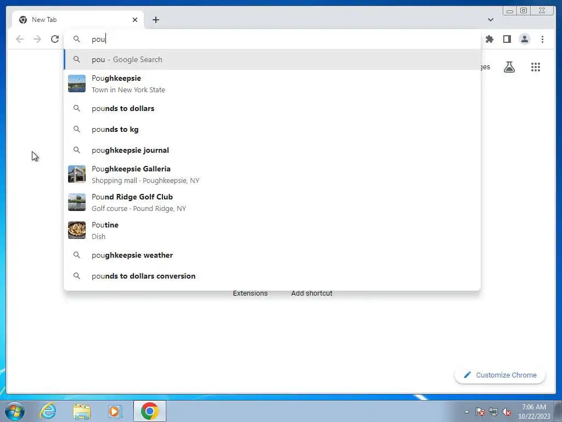This screenshot has width=562, height=422.
Task: Open the Windows Start menu
Action: (15, 411)
